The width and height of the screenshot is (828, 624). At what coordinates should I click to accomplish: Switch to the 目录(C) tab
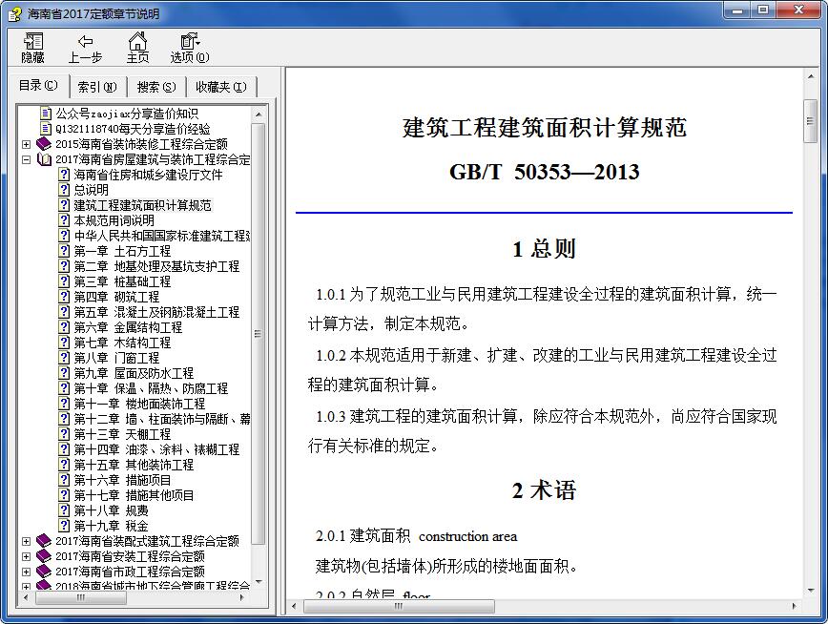click(x=38, y=86)
